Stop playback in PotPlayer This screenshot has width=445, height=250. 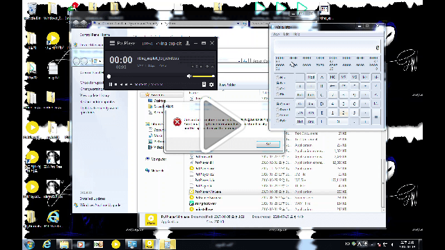point(116,85)
